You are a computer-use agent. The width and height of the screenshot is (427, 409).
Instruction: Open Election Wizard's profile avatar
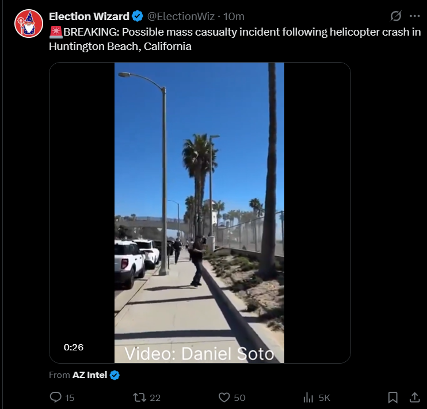coord(29,24)
